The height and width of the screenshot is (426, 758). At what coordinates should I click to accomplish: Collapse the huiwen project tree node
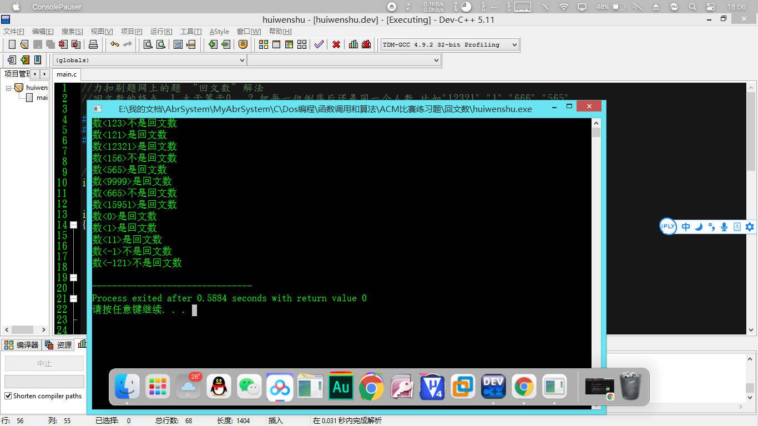click(x=9, y=88)
